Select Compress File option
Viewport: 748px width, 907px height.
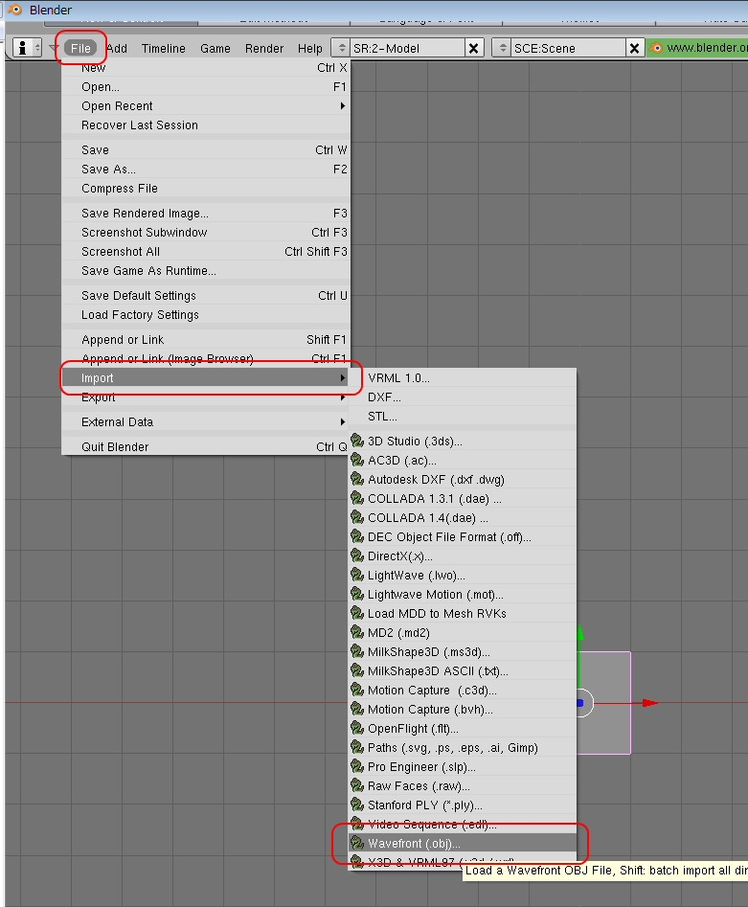(x=206, y=188)
